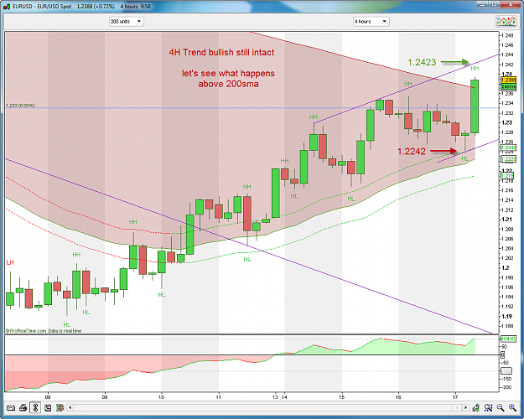Click the EURUSD window title bar icon
524x419 pixels.
(x=7, y=7)
